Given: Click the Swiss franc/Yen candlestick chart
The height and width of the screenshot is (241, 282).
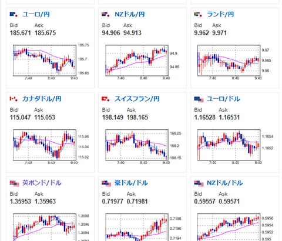Looking at the screenshot, I should tap(142, 147).
